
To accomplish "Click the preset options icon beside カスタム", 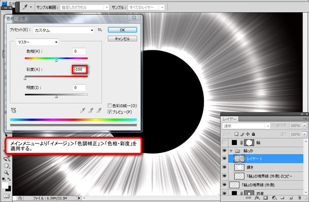I will [x=100, y=30].
